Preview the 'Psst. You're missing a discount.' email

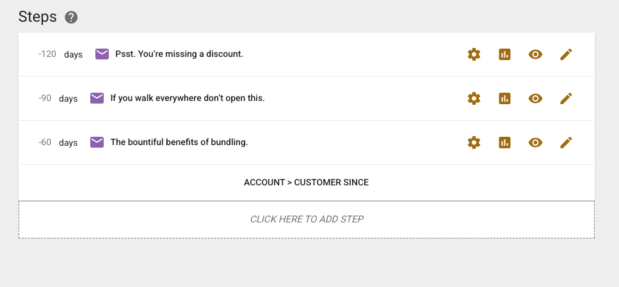click(x=535, y=54)
